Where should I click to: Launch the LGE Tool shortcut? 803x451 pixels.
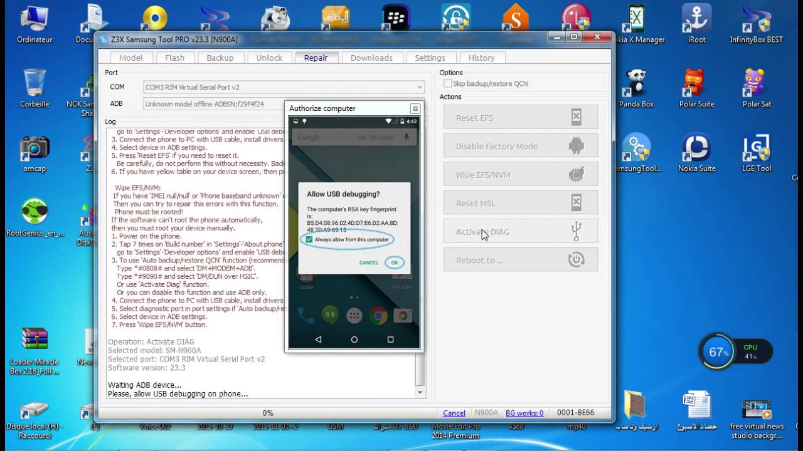click(x=757, y=152)
